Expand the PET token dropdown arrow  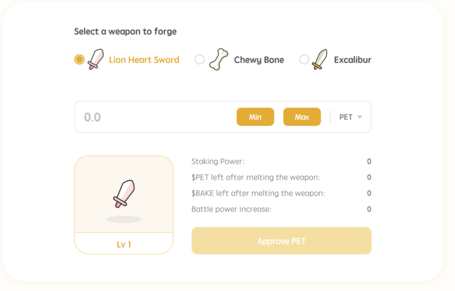click(359, 118)
